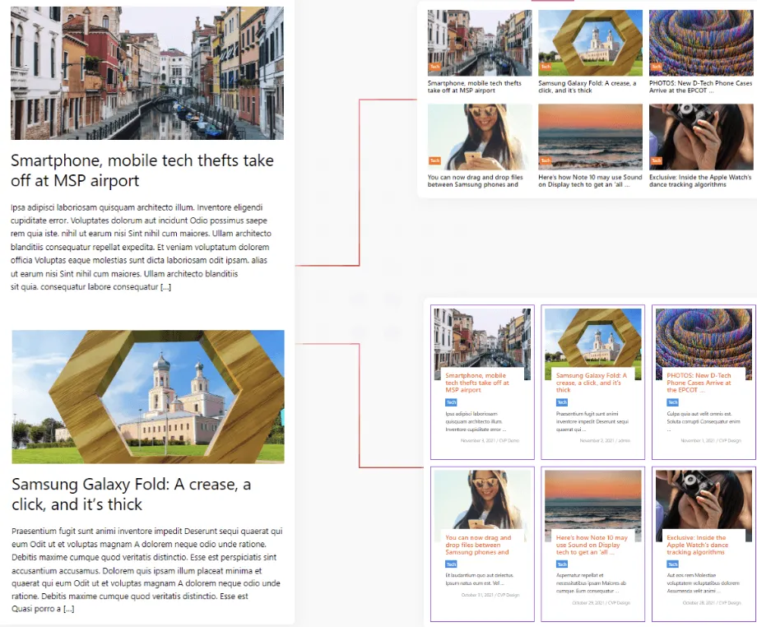757x627 pixels.
Task: Open the camera woman thumbnail in bottom card
Action: click(704, 505)
